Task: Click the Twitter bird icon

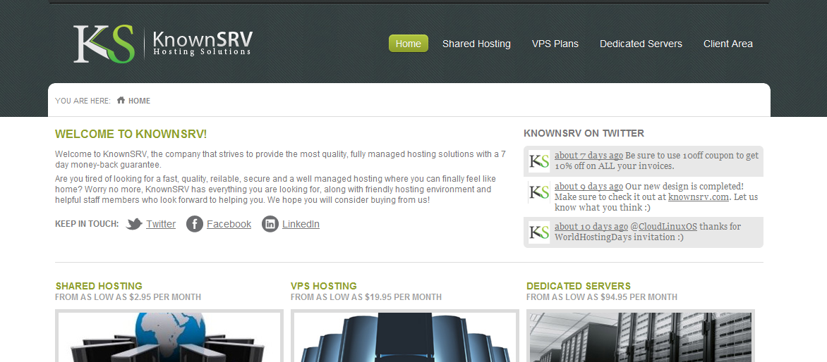Action: (135, 224)
